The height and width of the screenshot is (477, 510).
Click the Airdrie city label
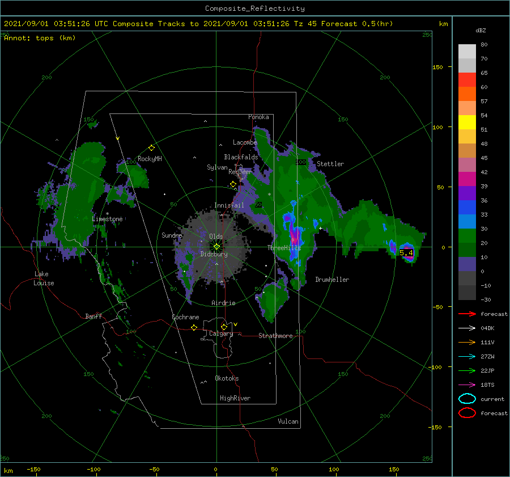point(223,303)
